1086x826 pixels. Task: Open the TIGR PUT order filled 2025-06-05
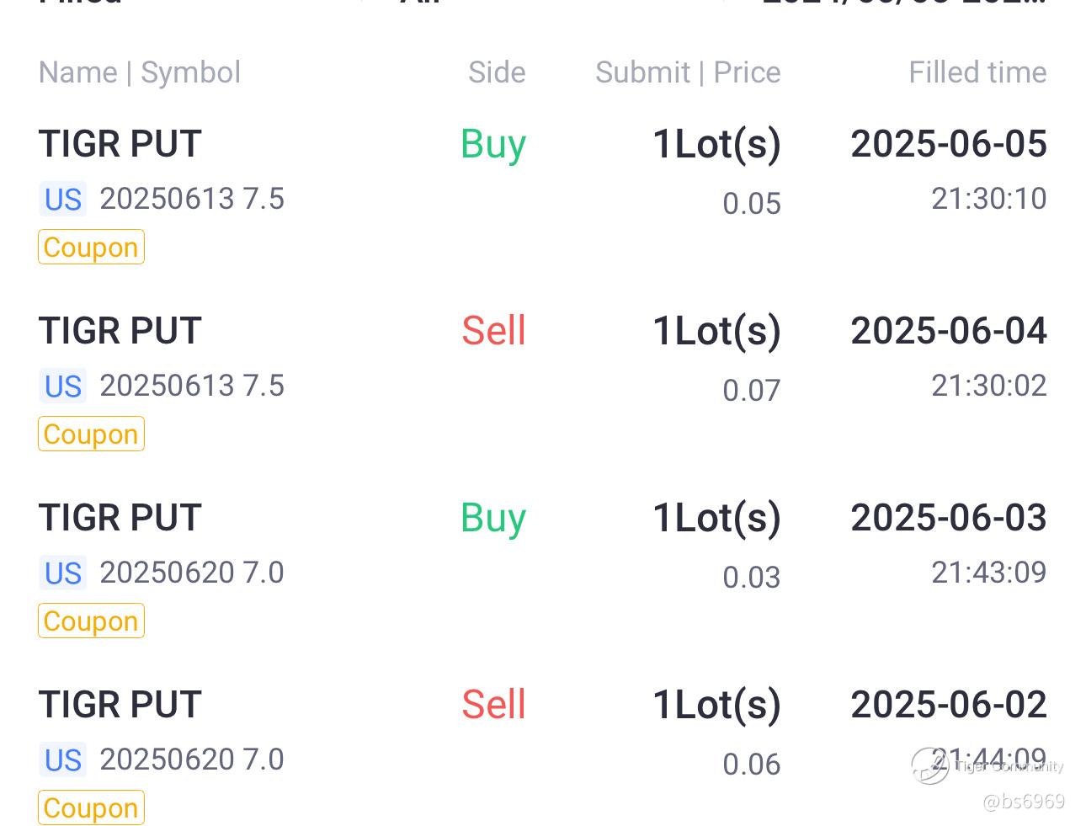click(x=120, y=144)
